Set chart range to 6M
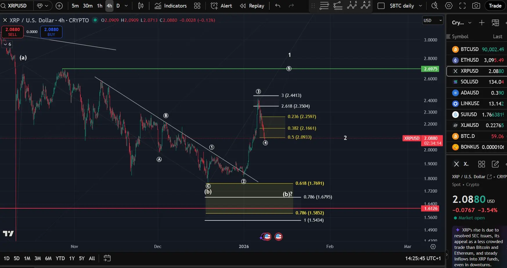Screen dimensions: 507x268 [48, 258]
